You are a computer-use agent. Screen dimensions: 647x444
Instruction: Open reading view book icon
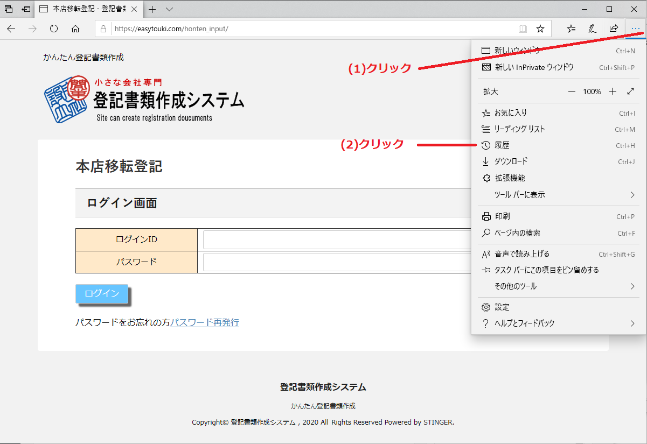(522, 29)
